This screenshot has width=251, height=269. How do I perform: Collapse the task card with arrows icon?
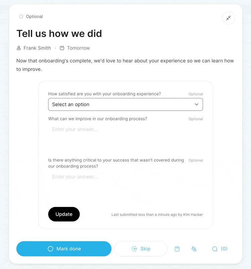[228, 18]
